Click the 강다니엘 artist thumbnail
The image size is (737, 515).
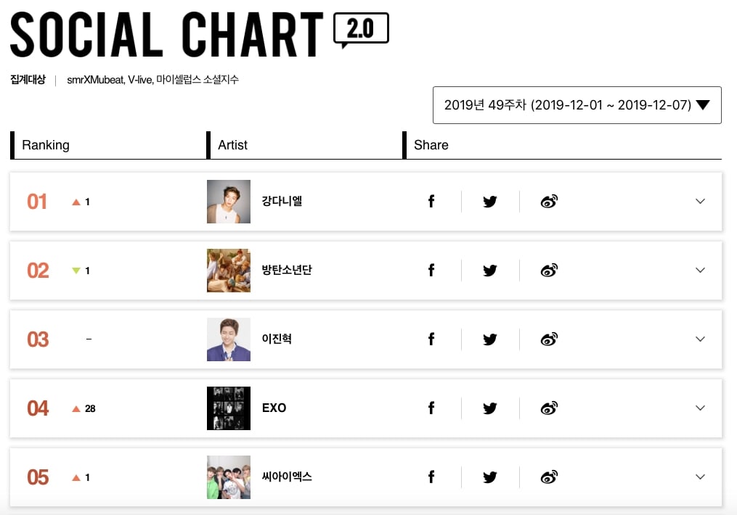(x=229, y=202)
